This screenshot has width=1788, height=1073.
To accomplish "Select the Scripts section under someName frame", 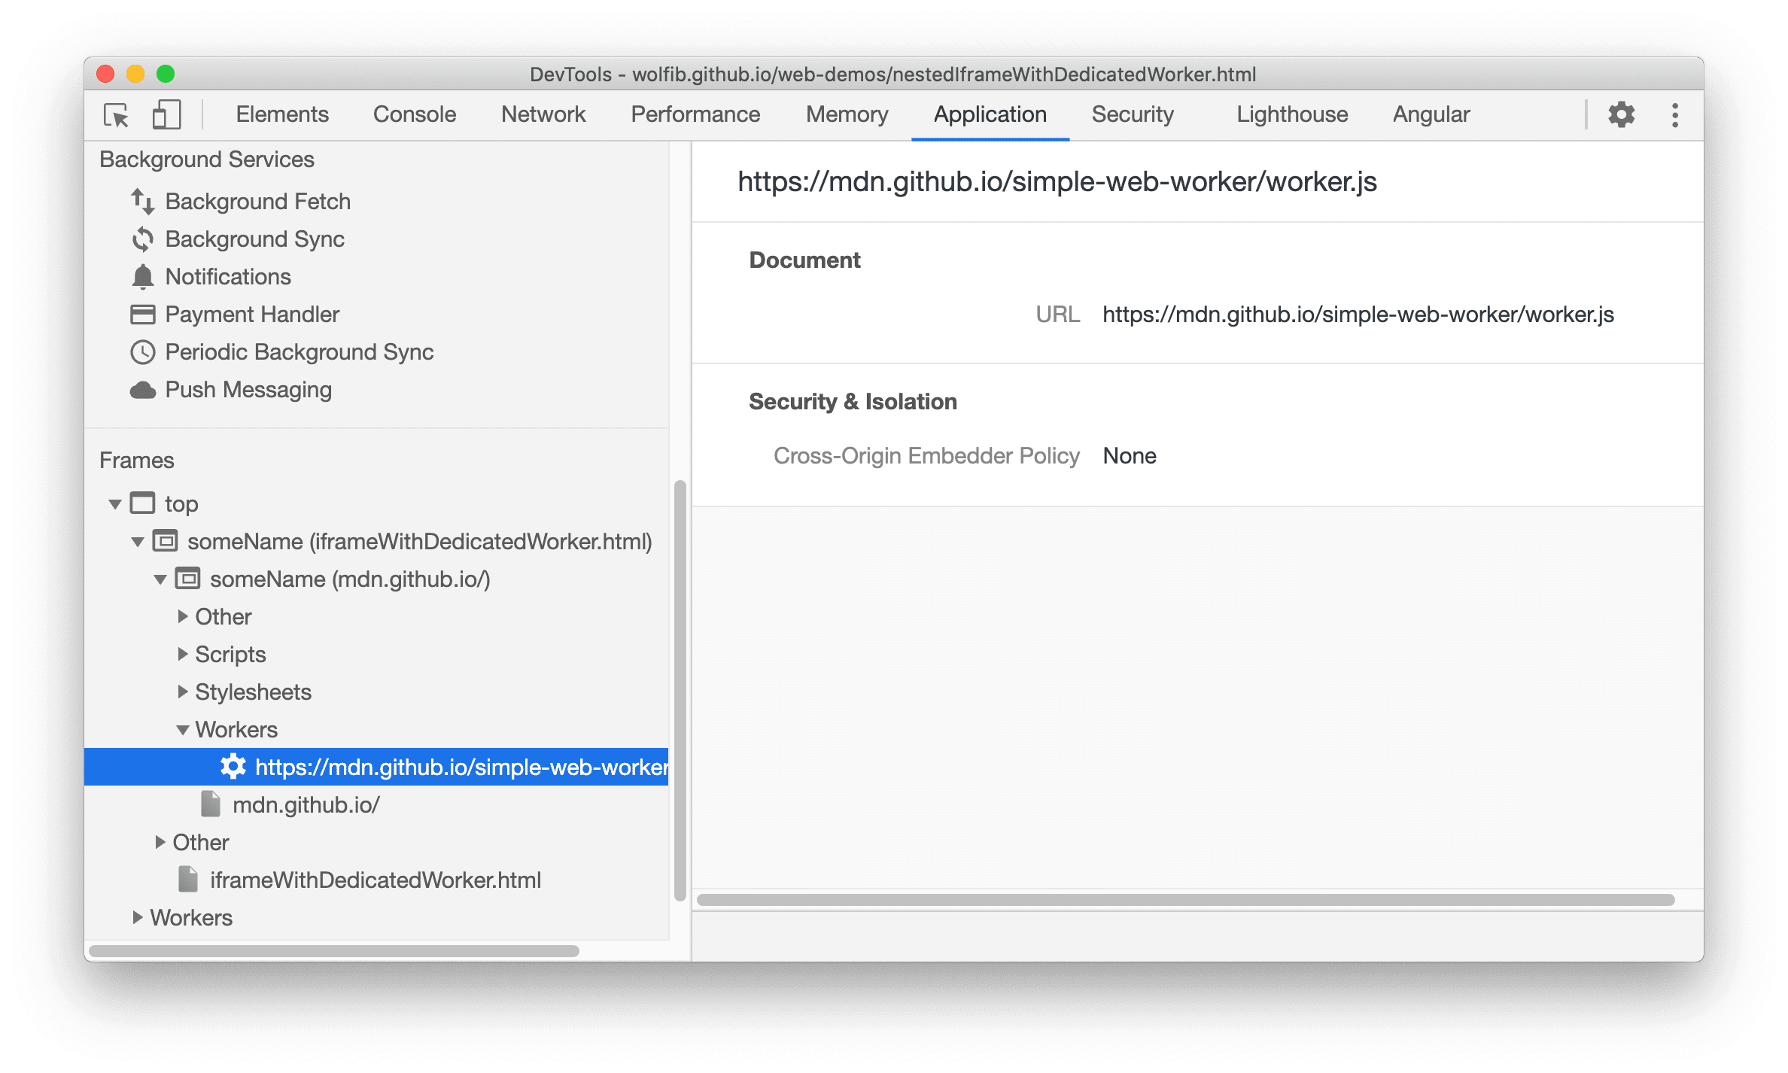I will (233, 655).
